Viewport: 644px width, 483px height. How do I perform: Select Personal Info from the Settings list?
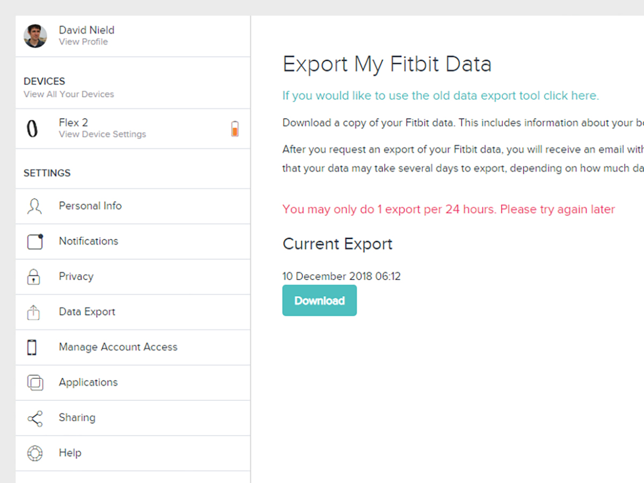(90, 206)
